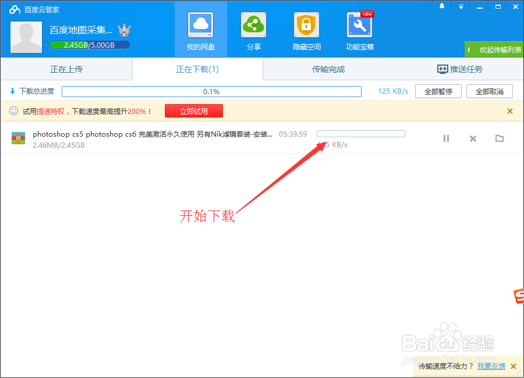Switch to 推送任务 tab
Screen dimensions: 524x378
(459, 69)
